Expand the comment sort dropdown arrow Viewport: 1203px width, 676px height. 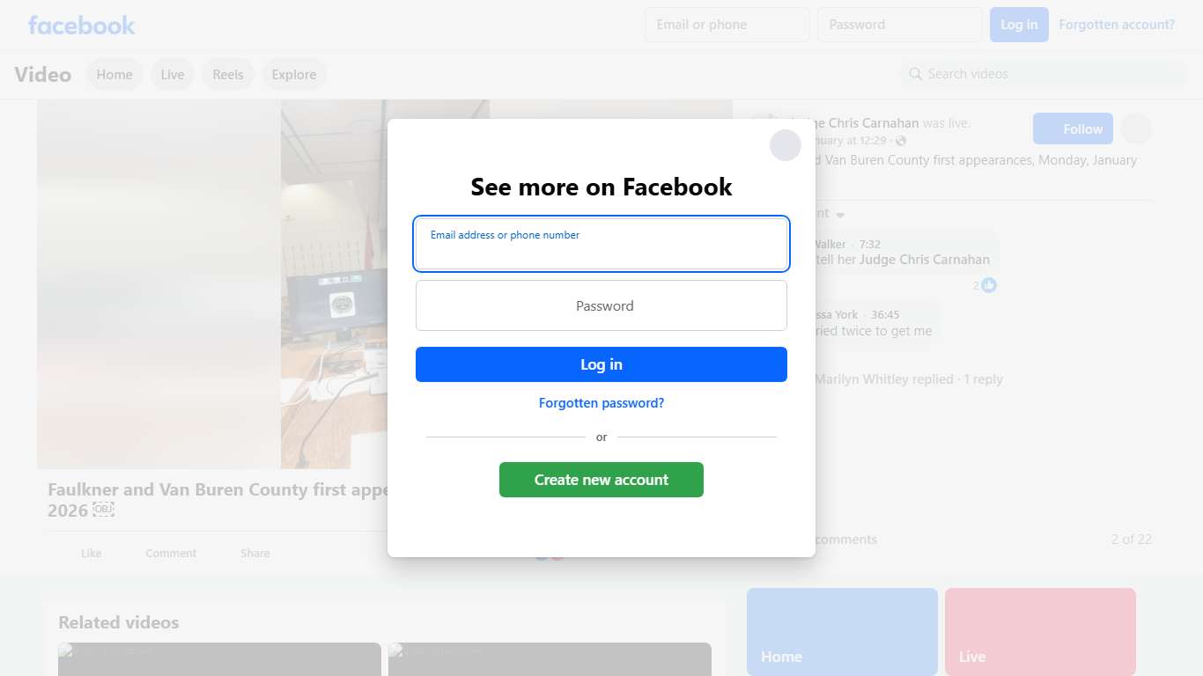pyautogui.click(x=840, y=215)
